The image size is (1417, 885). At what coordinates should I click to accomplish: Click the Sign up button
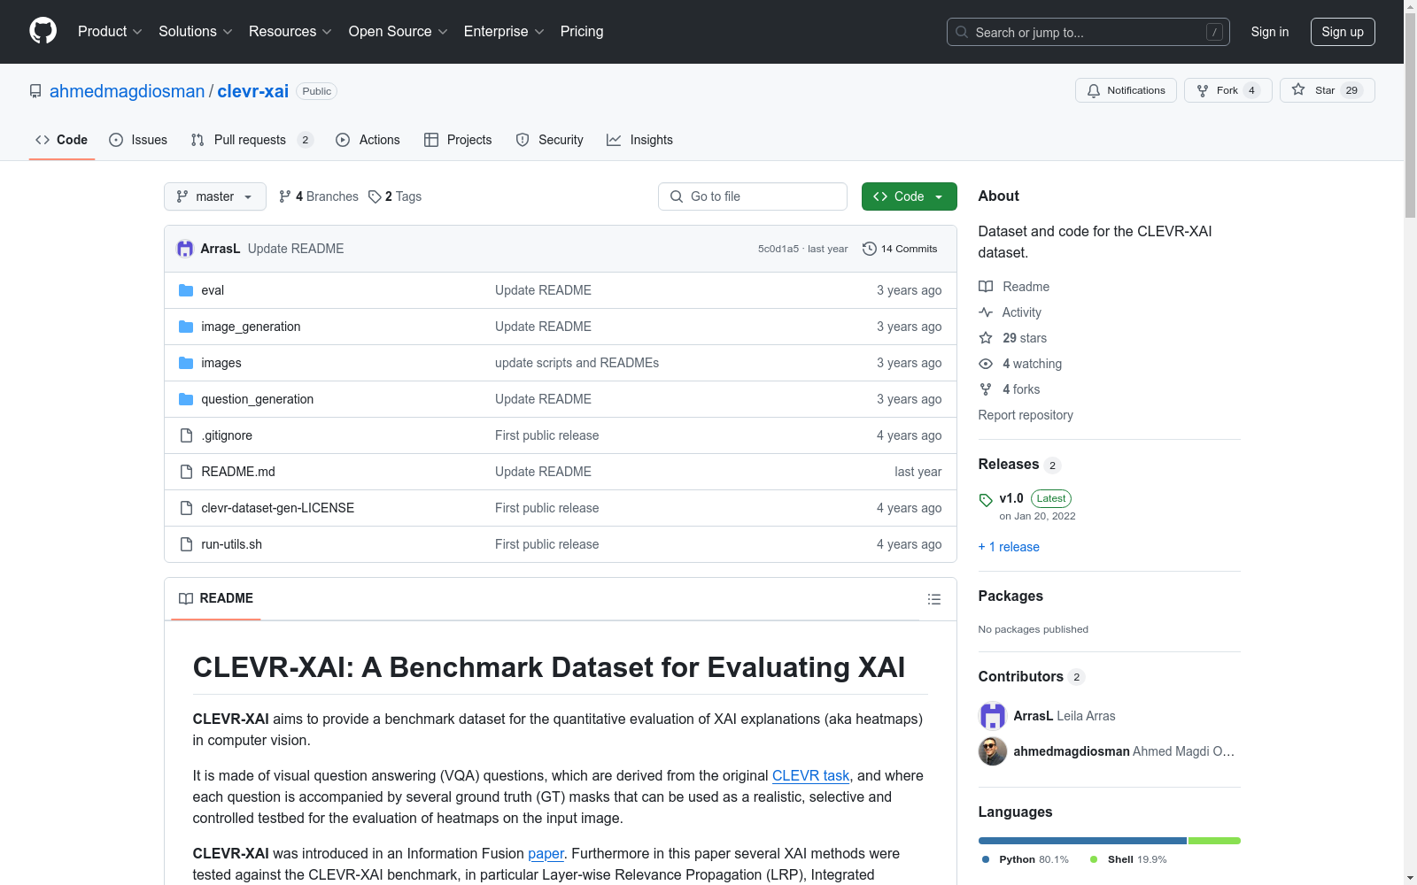pyautogui.click(x=1343, y=32)
